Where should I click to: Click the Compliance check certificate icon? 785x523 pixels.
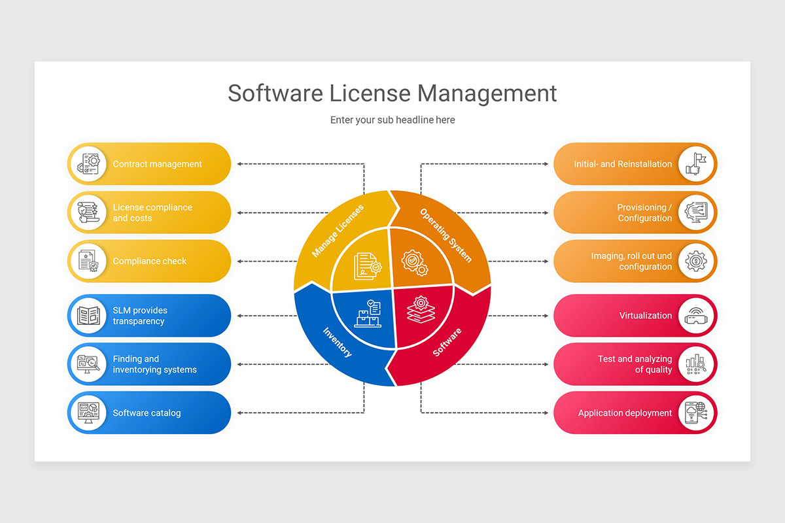pos(88,261)
